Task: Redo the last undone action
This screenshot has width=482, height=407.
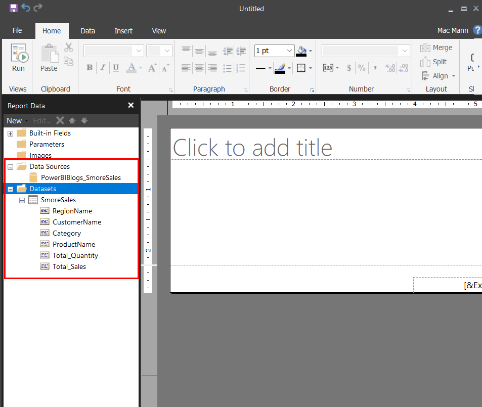Action: point(38,8)
